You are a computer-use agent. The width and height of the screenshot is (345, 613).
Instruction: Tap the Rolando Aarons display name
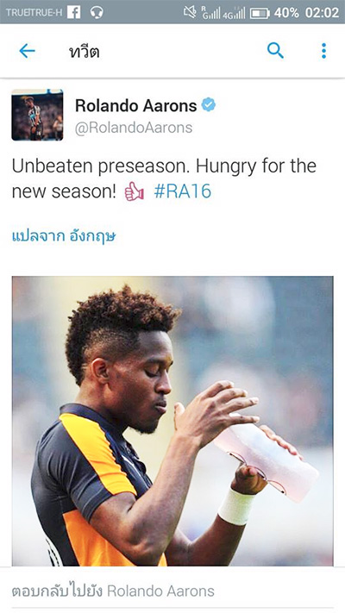pos(135,105)
